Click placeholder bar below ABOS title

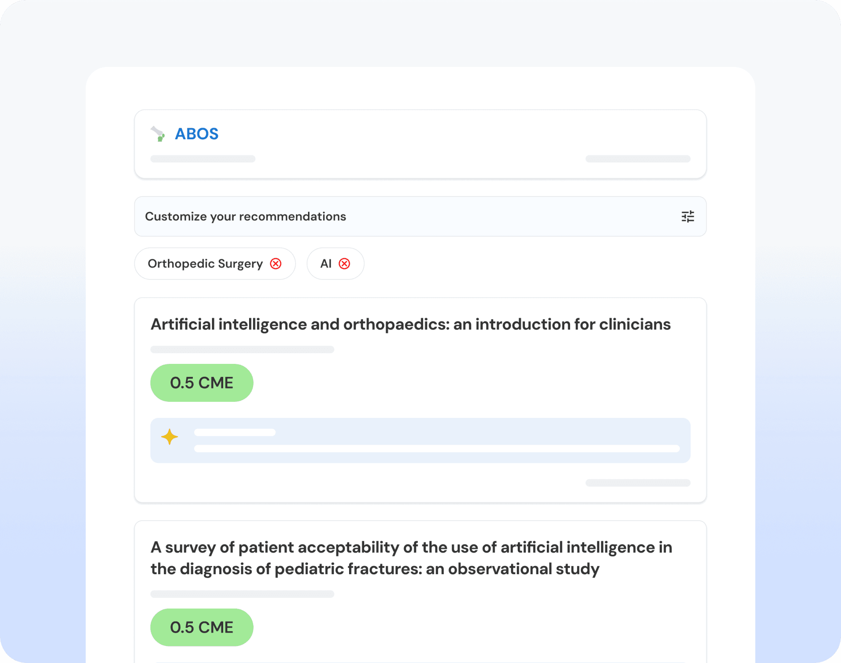203,159
